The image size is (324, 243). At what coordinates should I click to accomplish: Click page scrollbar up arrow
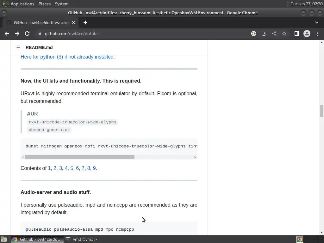pyautogui.click(x=321, y=42)
